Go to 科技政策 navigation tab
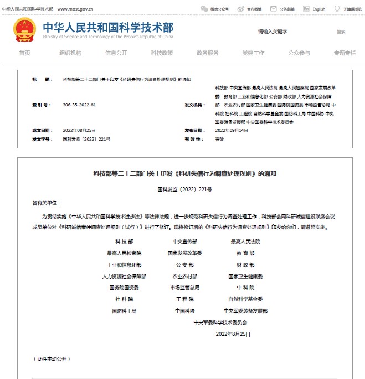Image resolution: width=365 pixels, height=379 pixels. (162, 53)
